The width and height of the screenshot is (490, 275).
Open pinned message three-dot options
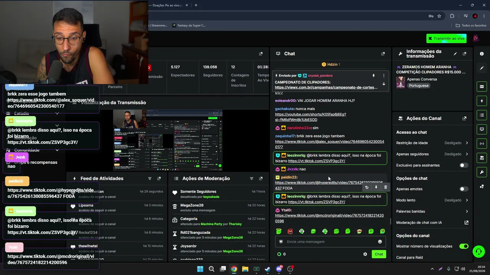pyautogui.click(x=384, y=76)
